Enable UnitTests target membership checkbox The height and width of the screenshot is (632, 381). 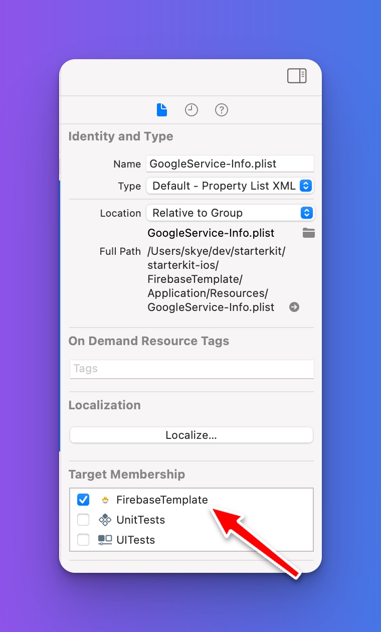coord(83,520)
